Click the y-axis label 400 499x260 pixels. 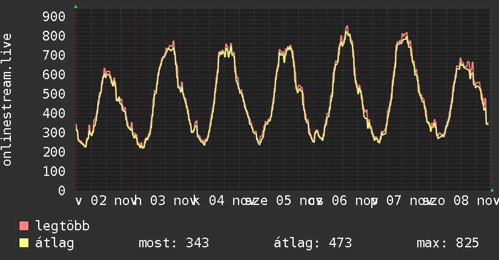(x=54, y=113)
